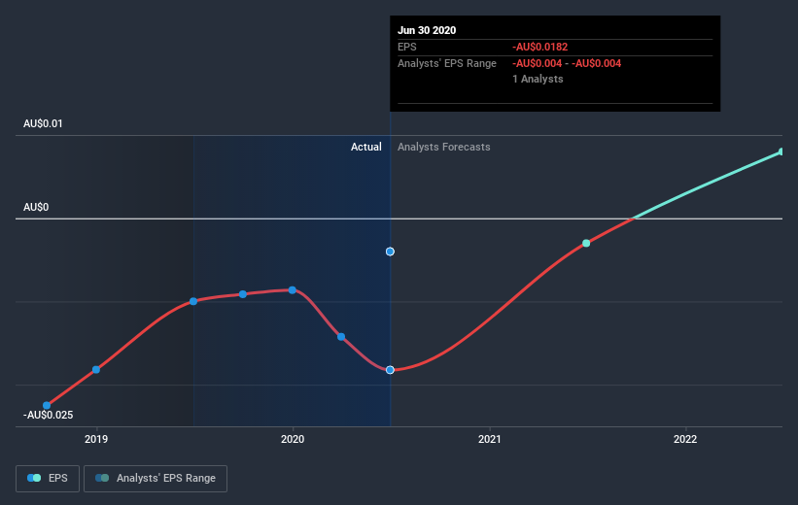Click the 2021 x-axis label
Image resolution: width=798 pixels, height=505 pixels.
(x=490, y=439)
